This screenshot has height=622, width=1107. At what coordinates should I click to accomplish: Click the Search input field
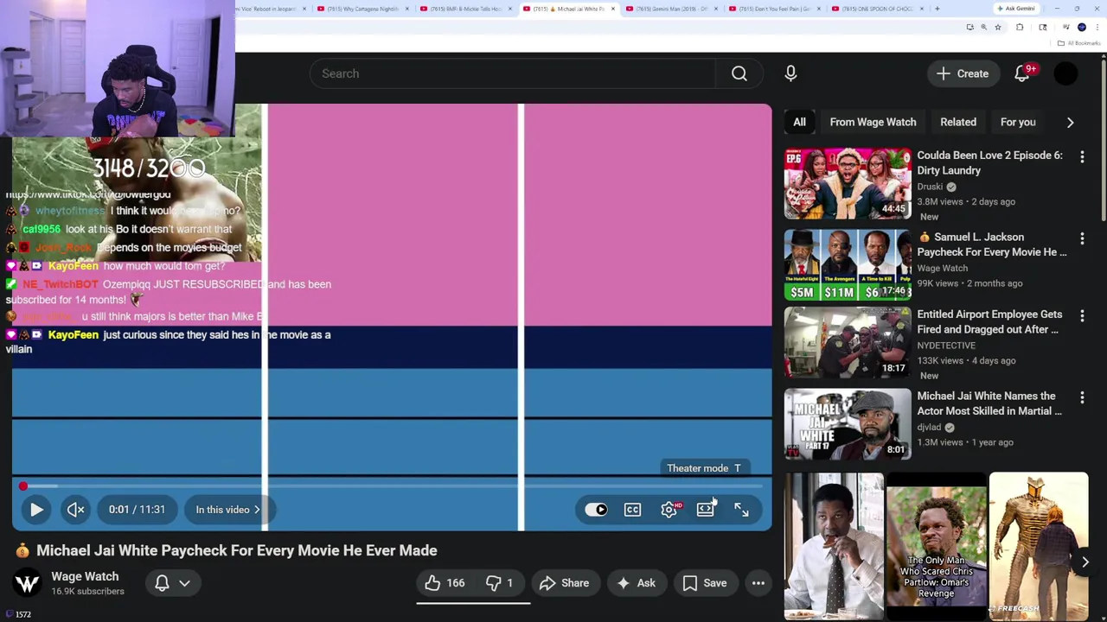point(513,73)
